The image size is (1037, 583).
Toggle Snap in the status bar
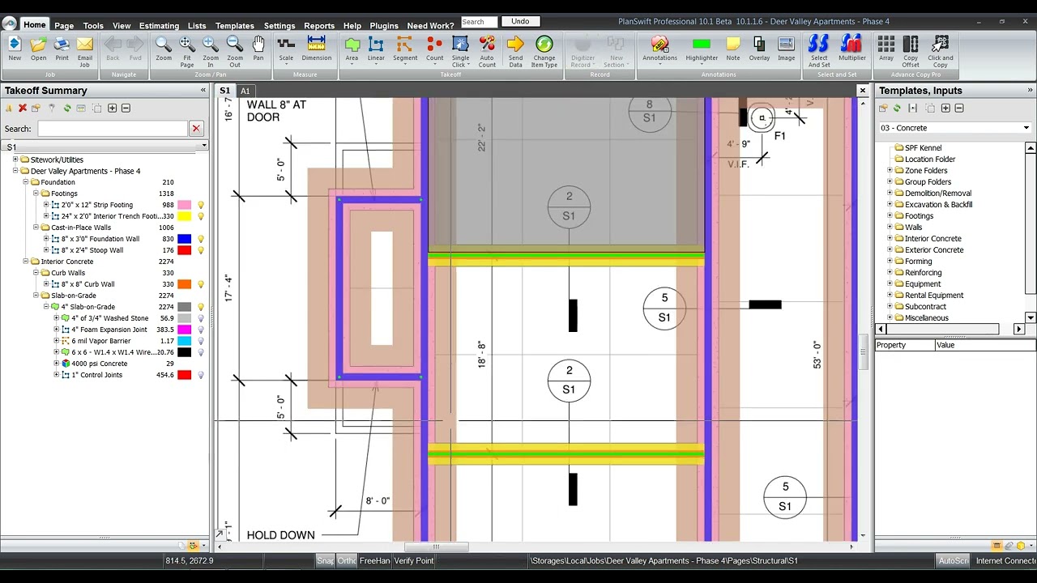pos(325,560)
